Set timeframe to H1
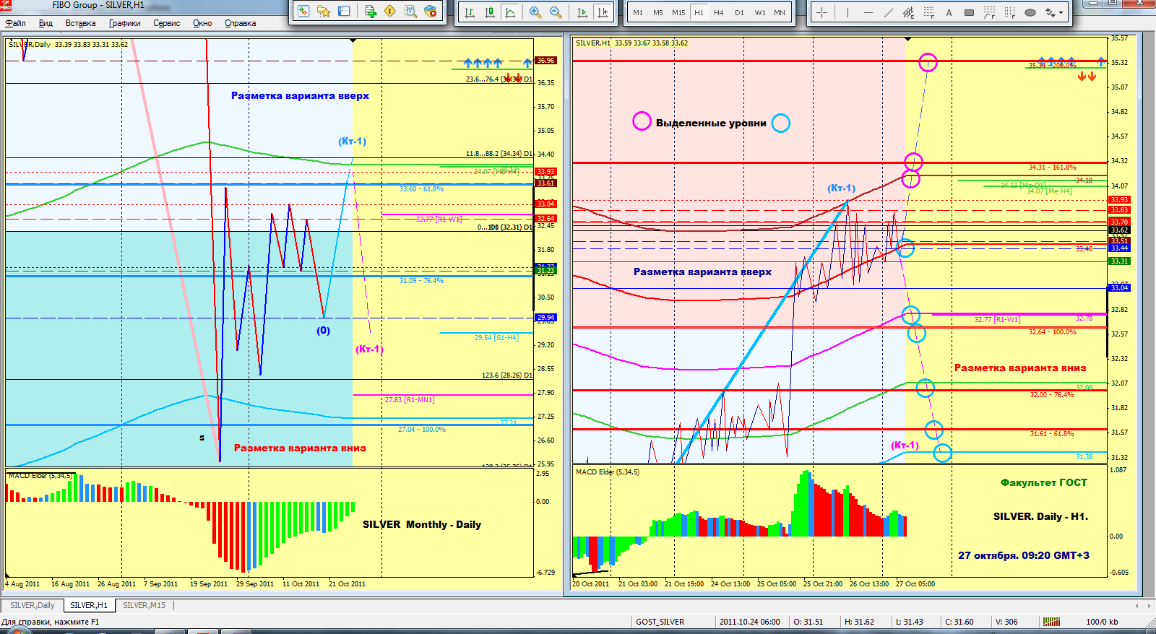 699,12
